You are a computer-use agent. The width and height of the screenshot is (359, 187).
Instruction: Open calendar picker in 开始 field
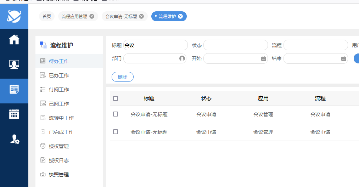tap(263, 58)
